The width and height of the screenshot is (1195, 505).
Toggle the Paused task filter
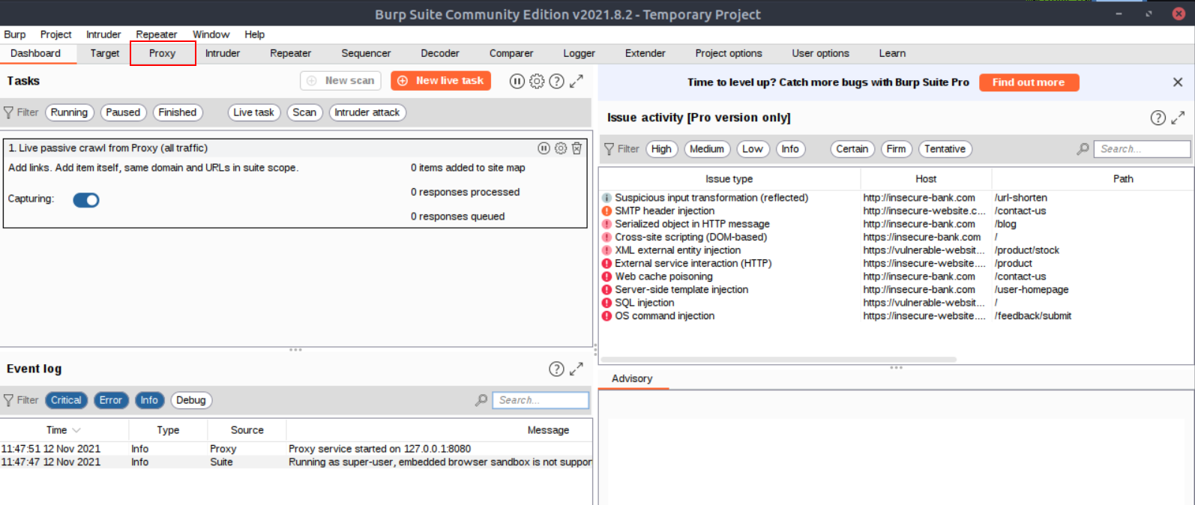click(x=123, y=112)
